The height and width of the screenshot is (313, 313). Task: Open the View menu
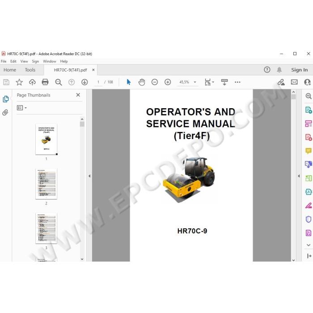[x=24, y=61]
